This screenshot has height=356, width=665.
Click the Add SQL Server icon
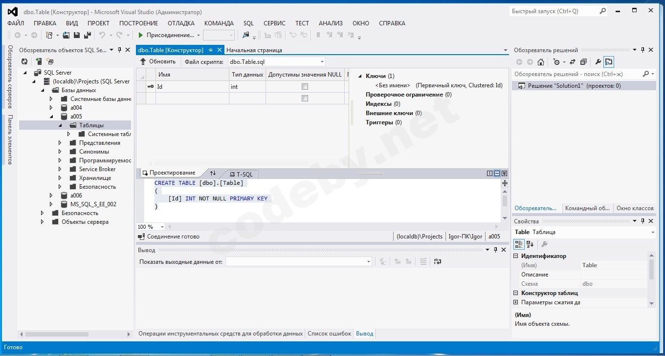tap(39, 61)
